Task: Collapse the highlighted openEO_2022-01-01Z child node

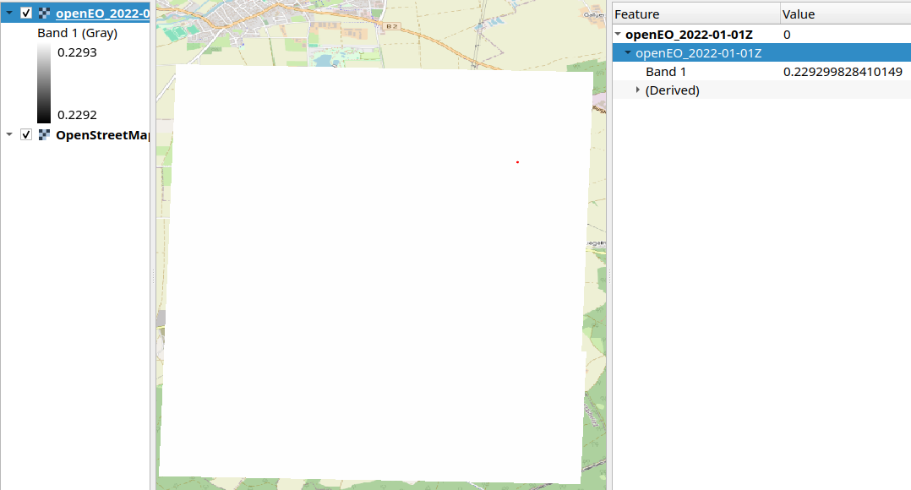Action: point(628,53)
